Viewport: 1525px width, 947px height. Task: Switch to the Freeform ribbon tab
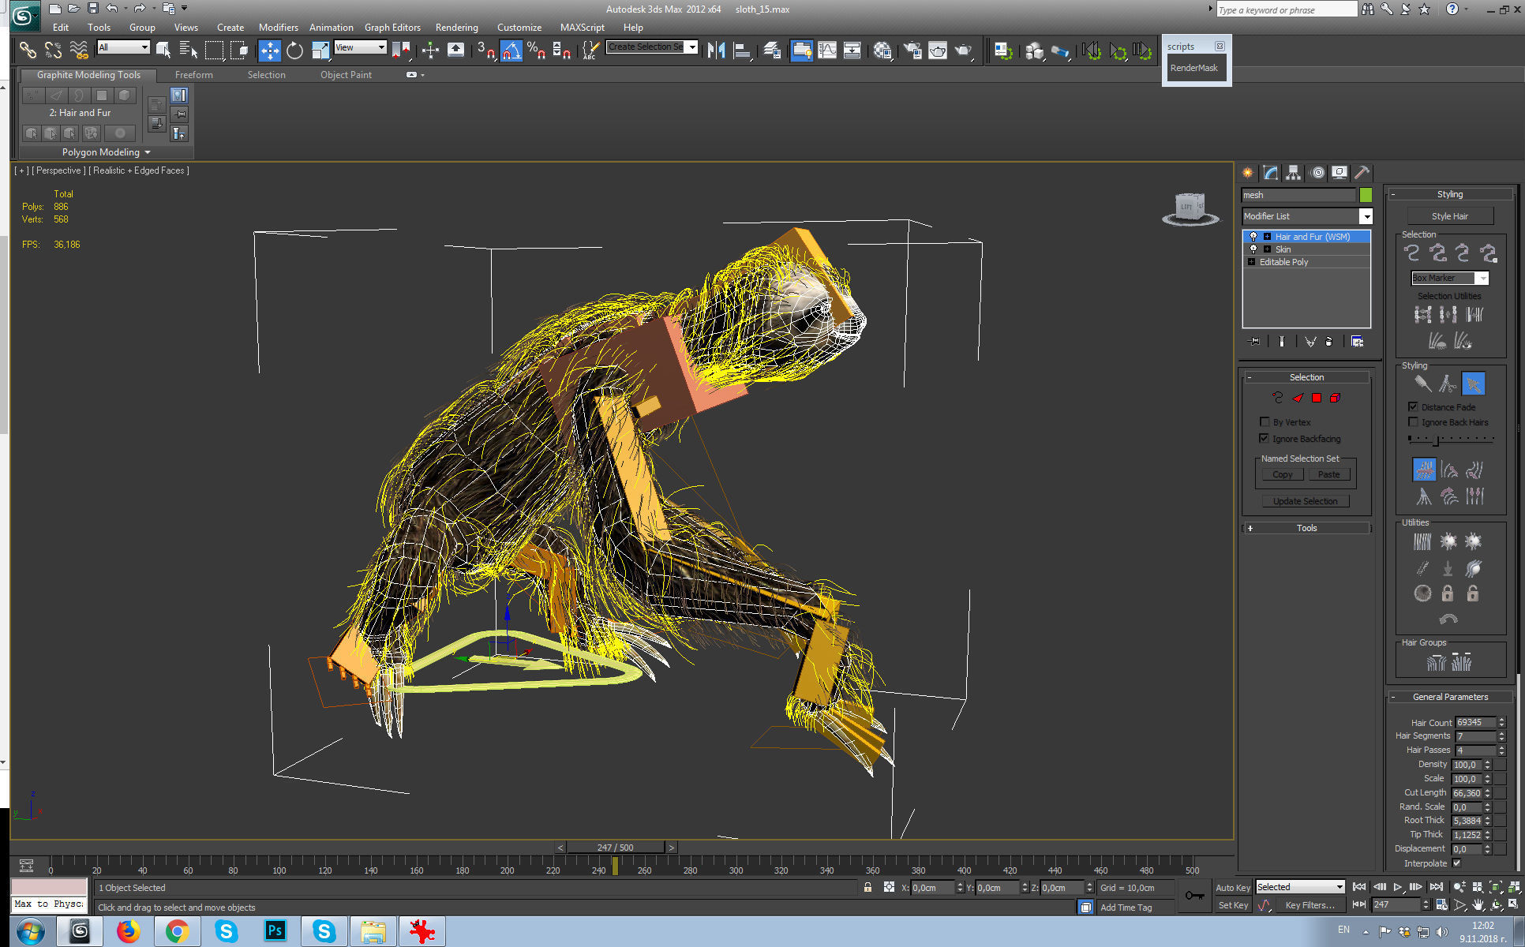click(x=194, y=75)
